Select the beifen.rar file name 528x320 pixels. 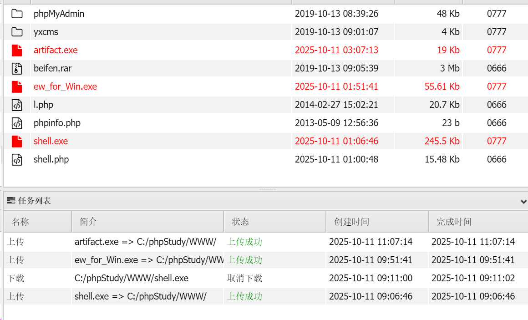coord(52,68)
